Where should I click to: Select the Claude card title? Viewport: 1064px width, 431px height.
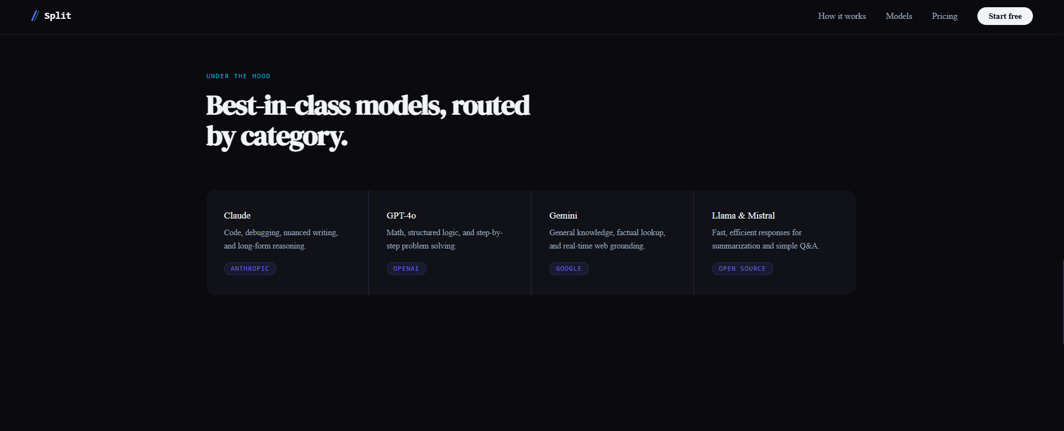238,215
